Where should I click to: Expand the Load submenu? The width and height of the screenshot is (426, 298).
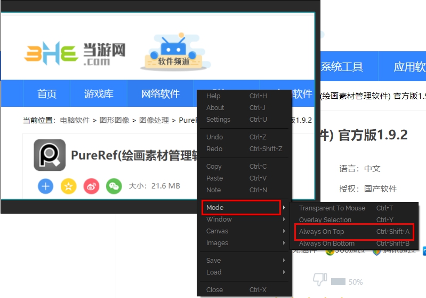(x=244, y=272)
